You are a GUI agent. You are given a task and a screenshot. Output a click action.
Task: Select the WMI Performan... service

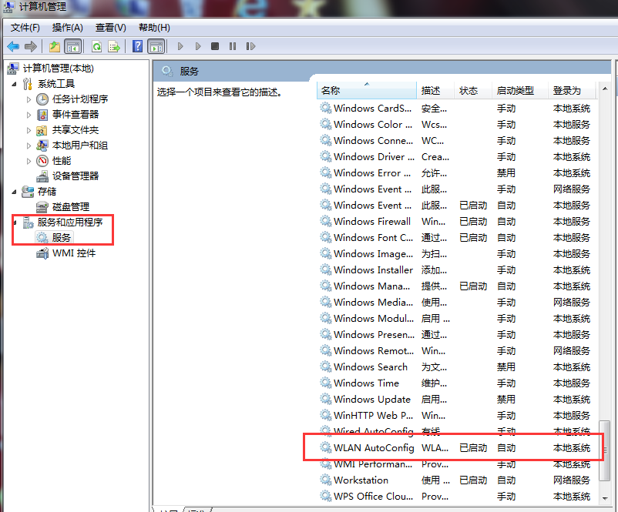tap(455, 464)
